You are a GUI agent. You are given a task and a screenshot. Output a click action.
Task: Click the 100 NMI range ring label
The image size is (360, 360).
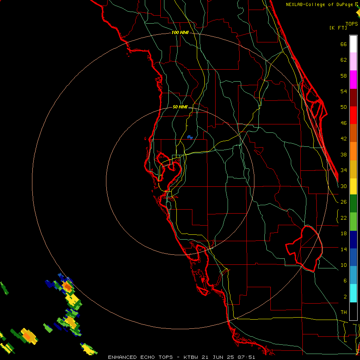click(x=180, y=32)
